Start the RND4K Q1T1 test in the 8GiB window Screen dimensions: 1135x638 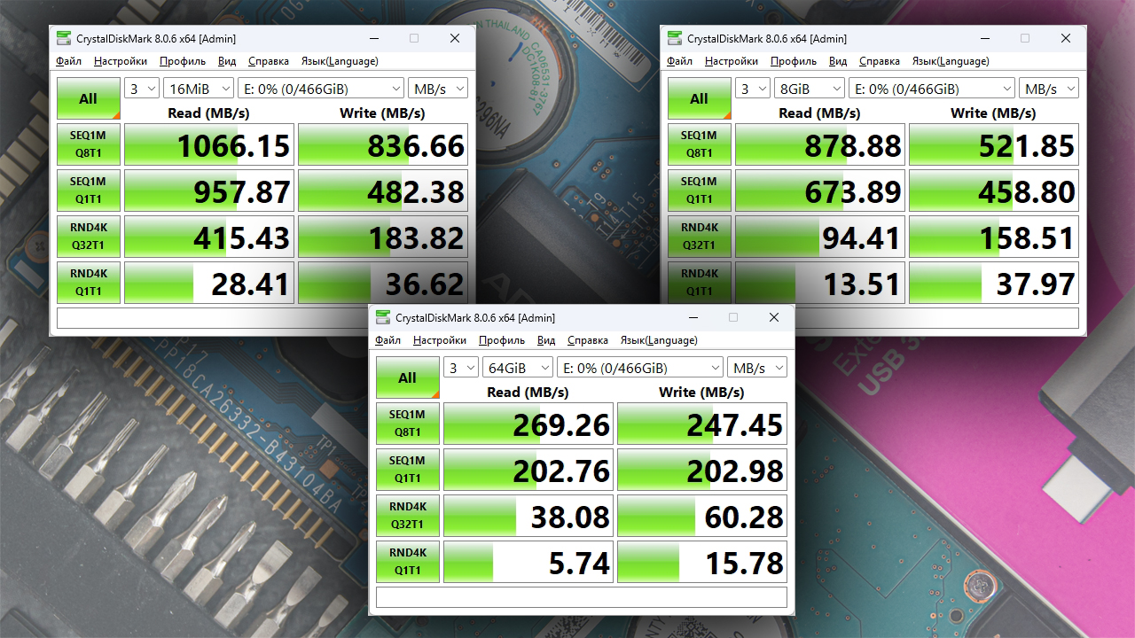700,283
